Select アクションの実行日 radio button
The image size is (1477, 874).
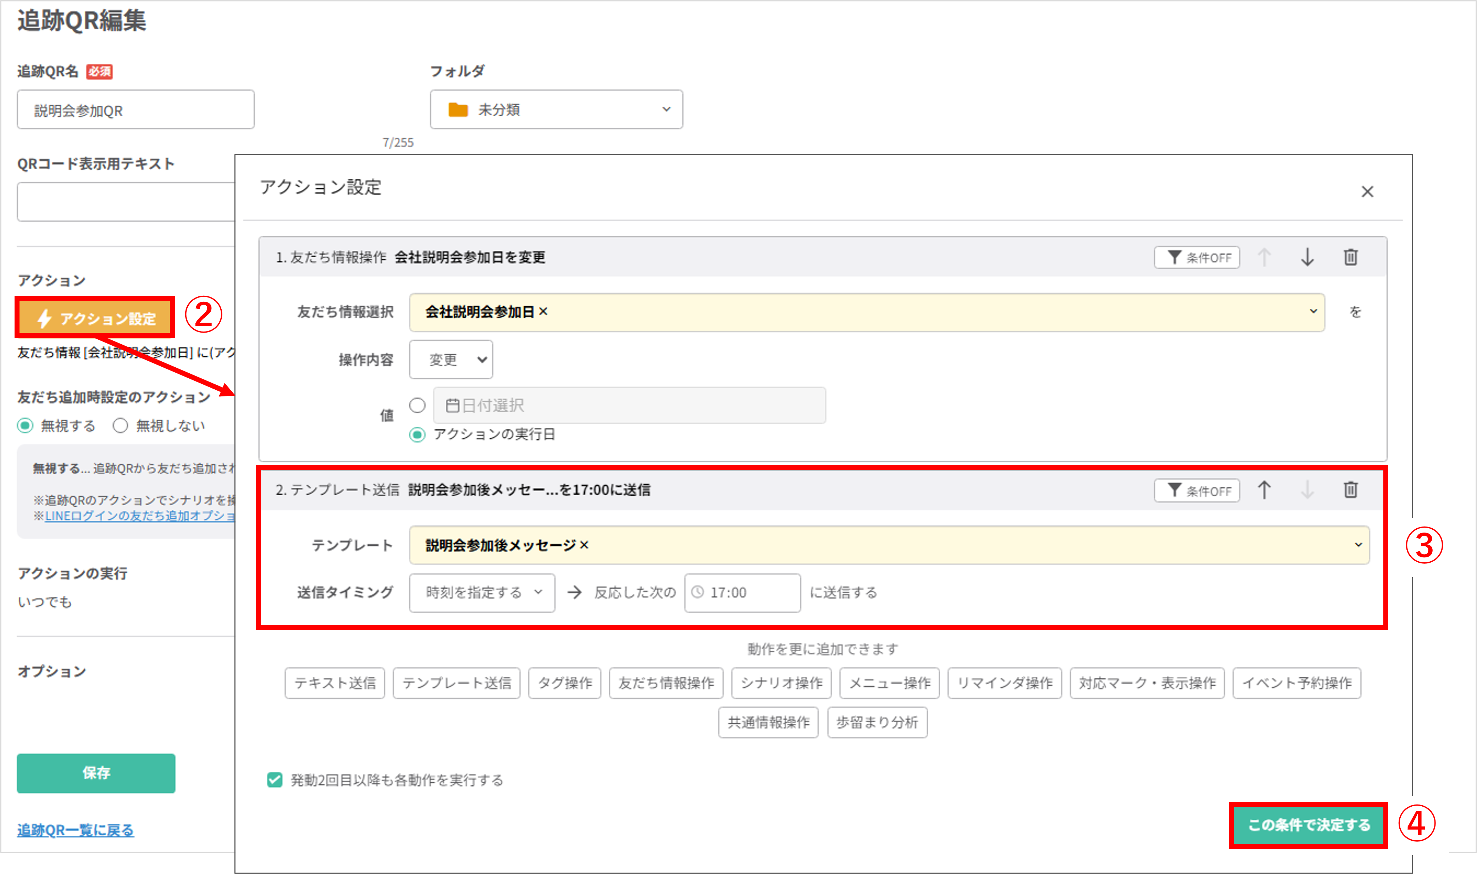[x=417, y=435]
